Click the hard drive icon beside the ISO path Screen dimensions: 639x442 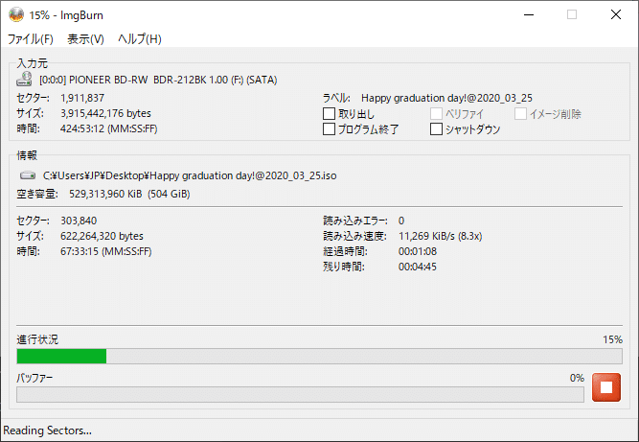click(28, 175)
